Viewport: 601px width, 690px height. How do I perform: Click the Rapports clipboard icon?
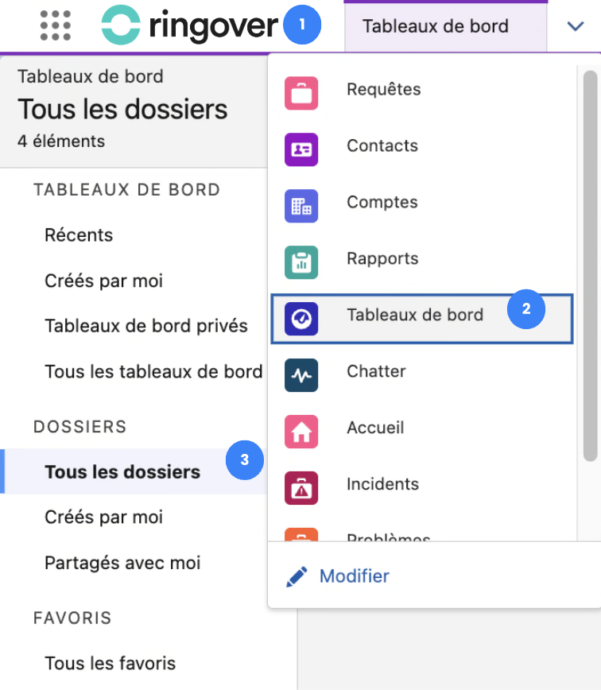pyautogui.click(x=301, y=262)
